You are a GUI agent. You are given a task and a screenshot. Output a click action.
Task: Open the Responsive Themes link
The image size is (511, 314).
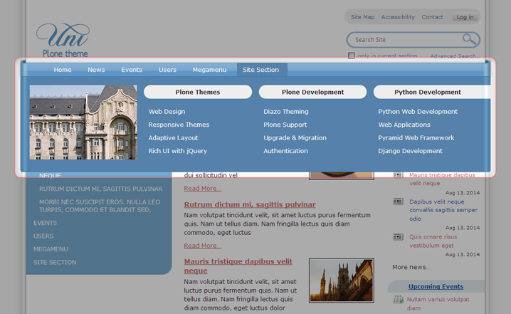(x=179, y=125)
